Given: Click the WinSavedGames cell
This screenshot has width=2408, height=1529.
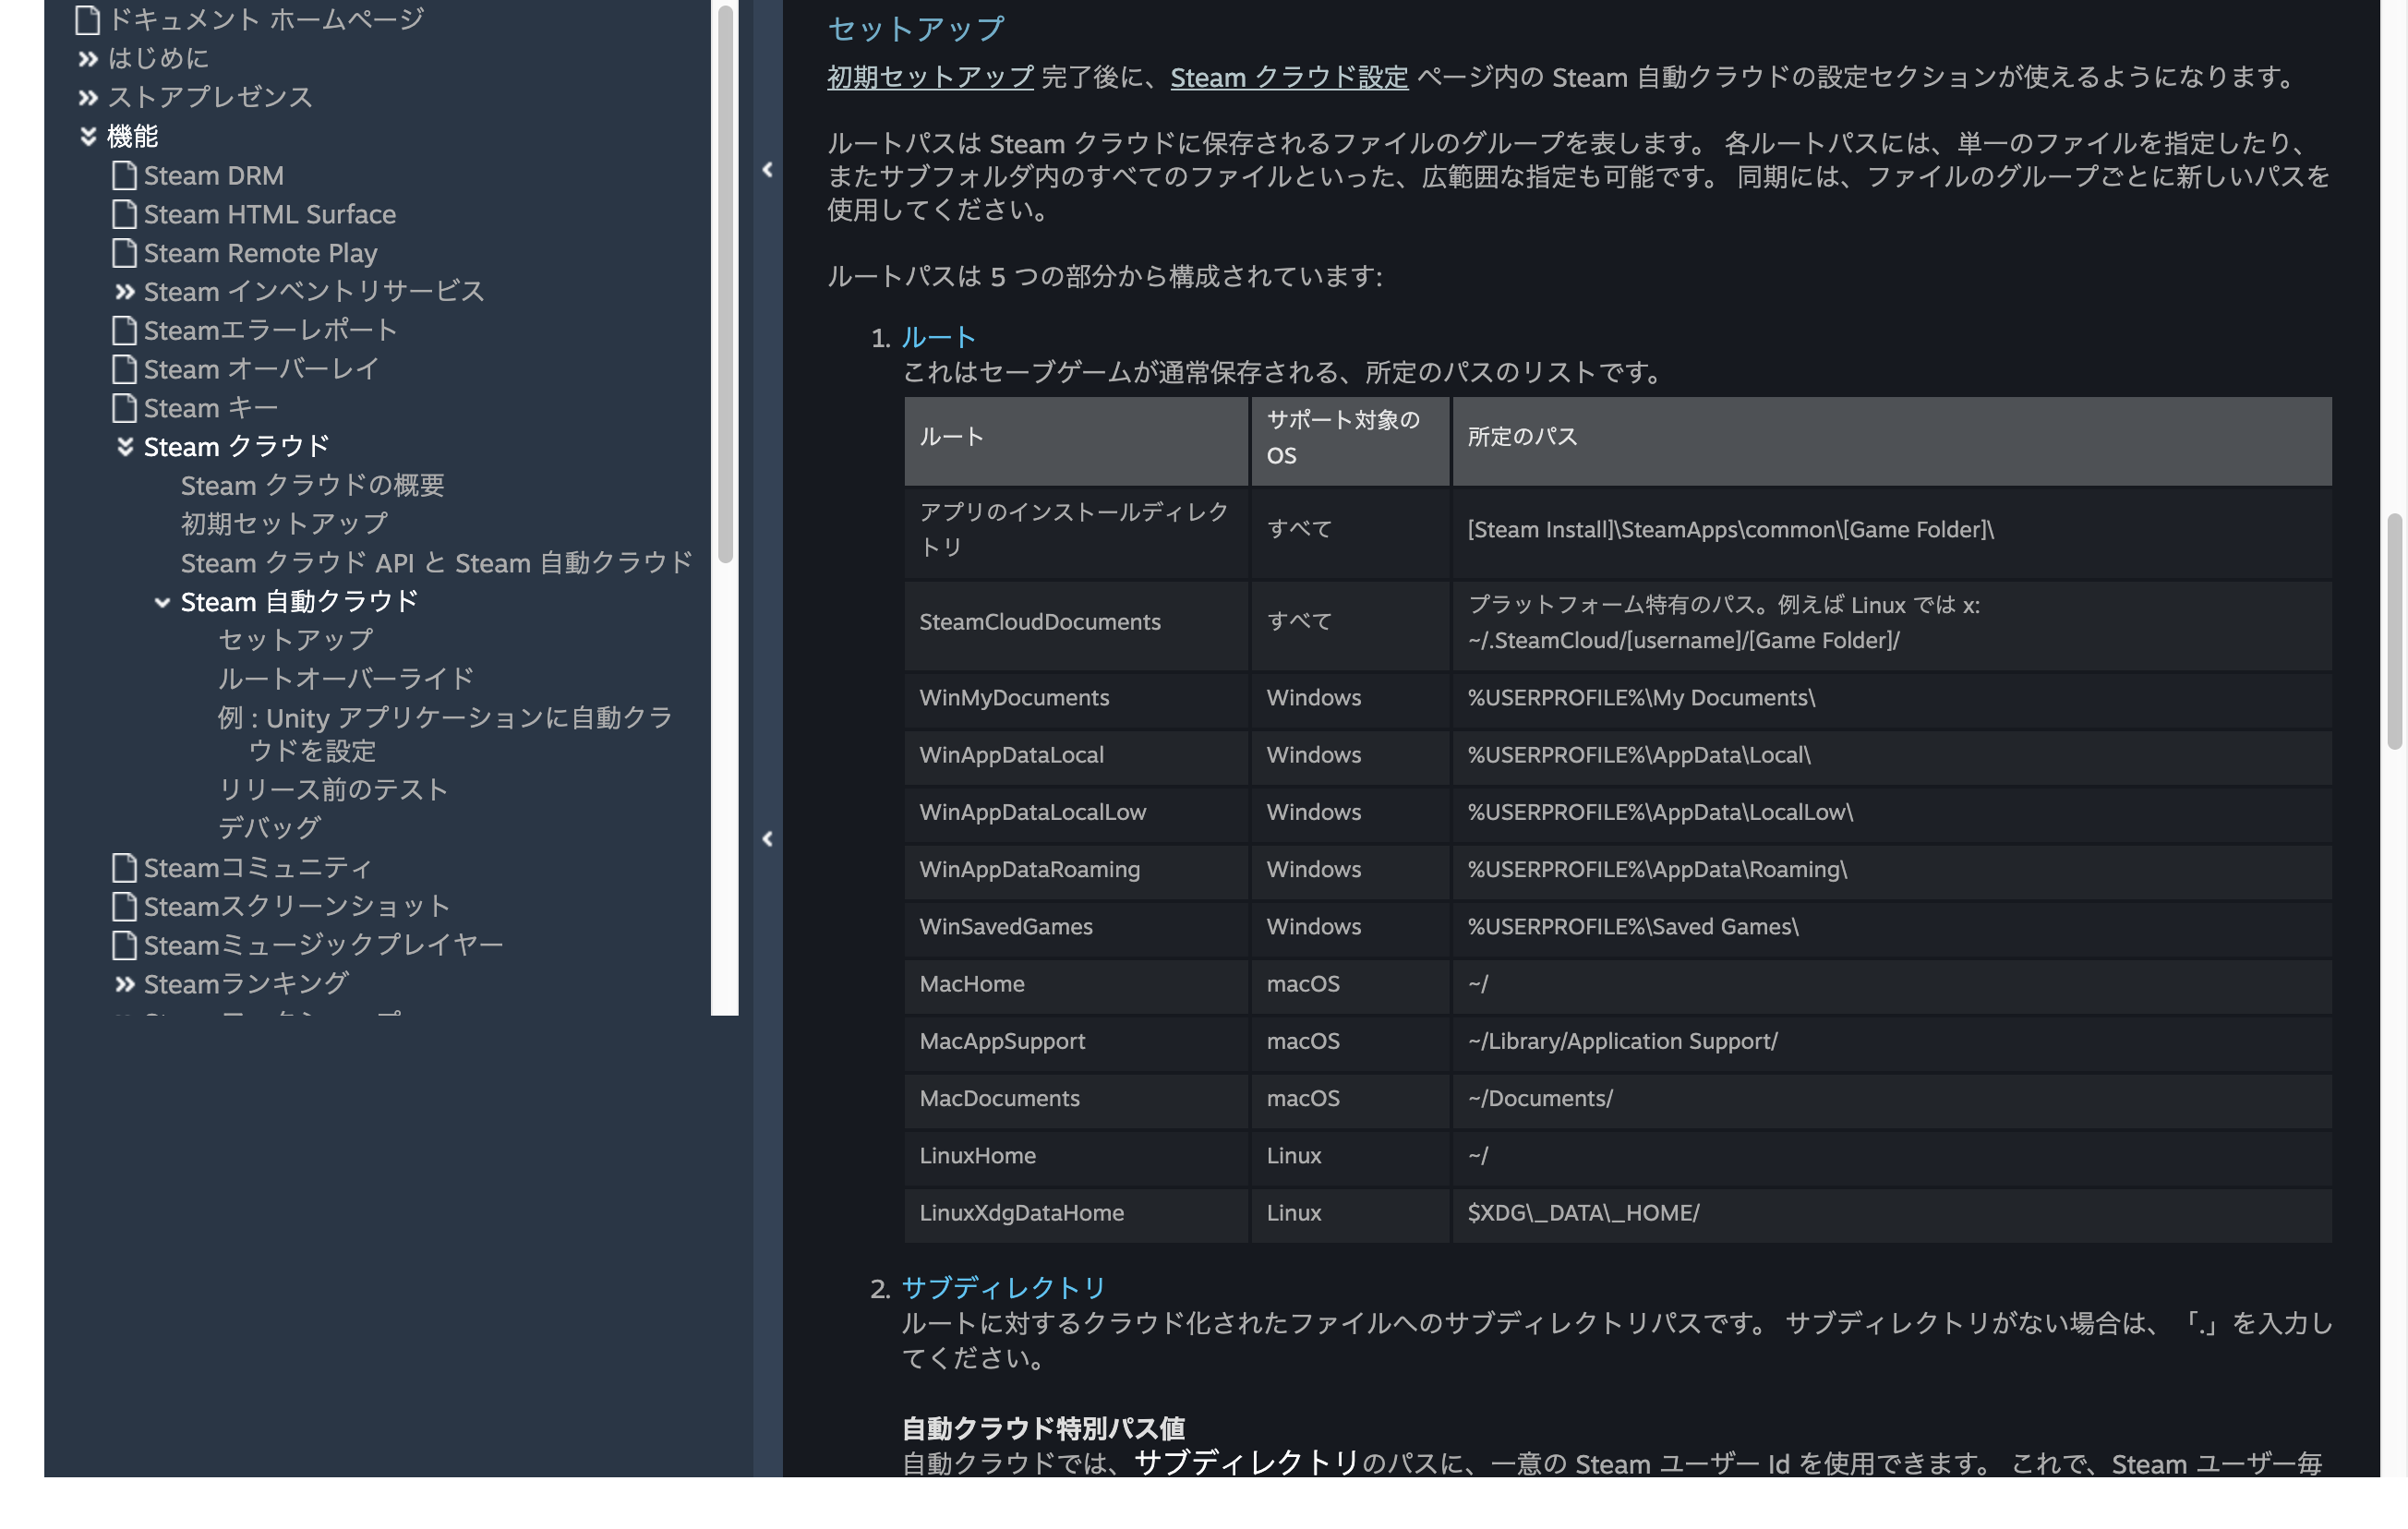Looking at the screenshot, I should coord(1077,928).
